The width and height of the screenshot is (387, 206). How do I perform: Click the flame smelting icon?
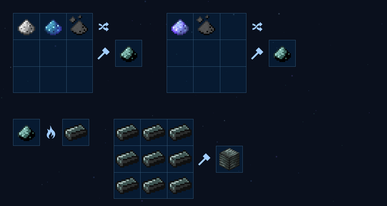click(x=51, y=132)
